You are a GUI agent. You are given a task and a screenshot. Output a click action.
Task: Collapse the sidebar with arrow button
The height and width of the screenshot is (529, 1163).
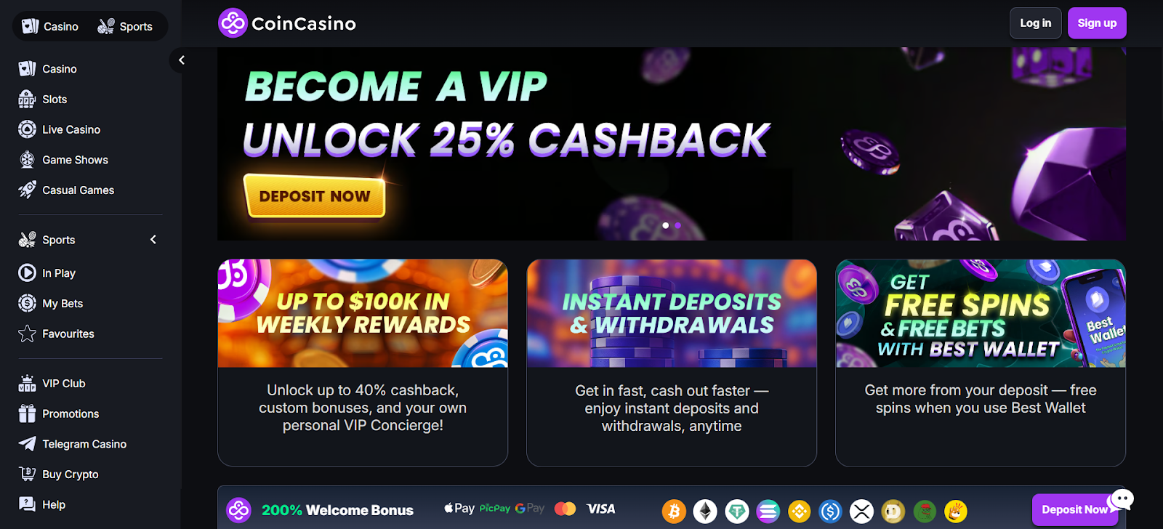(x=182, y=60)
